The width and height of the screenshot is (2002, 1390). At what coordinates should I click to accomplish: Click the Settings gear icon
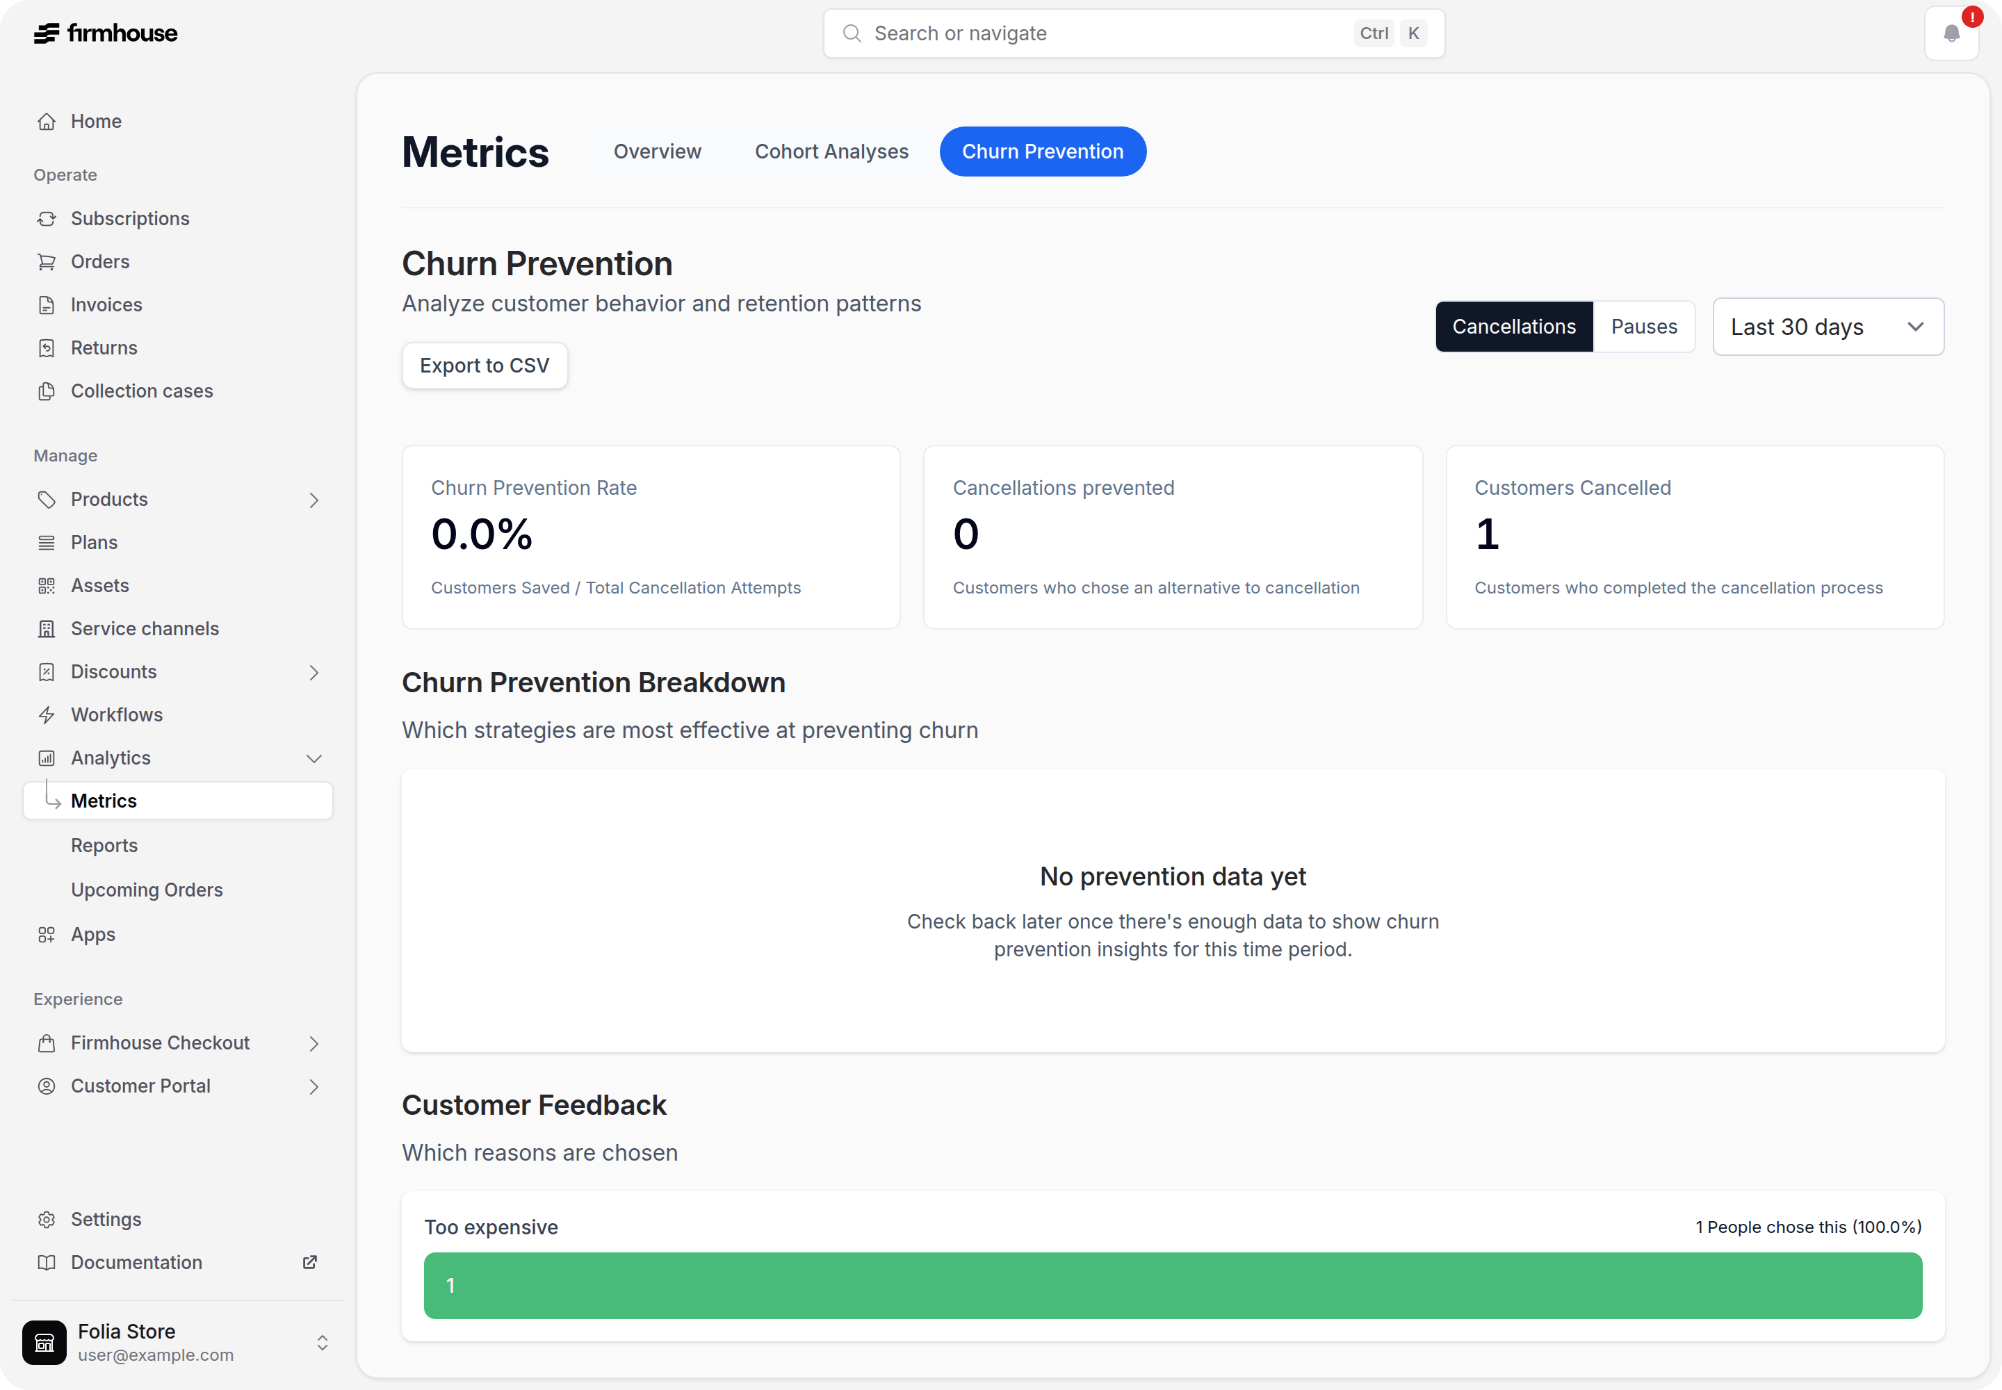47,1219
